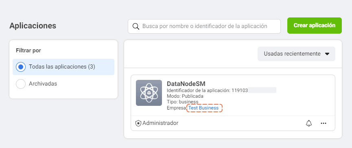Open notifications bell for DataNodeSM
The height and width of the screenshot is (148, 352).
coord(309,123)
